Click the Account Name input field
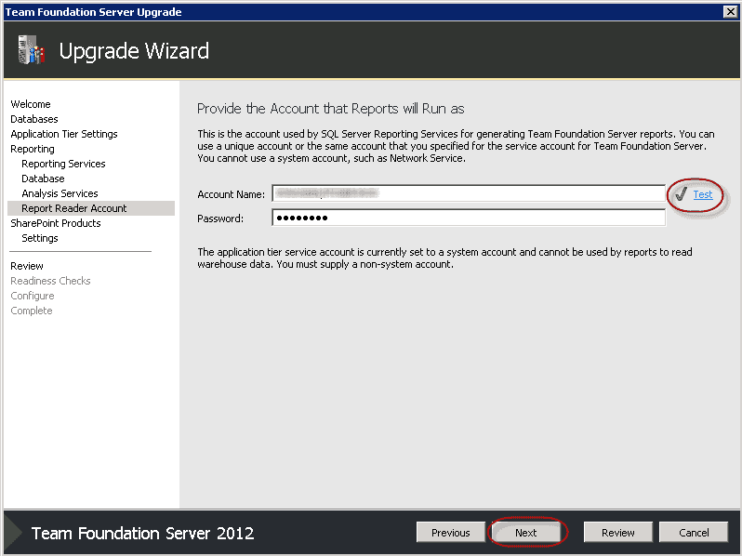The height and width of the screenshot is (556, 742). [468, 194]
